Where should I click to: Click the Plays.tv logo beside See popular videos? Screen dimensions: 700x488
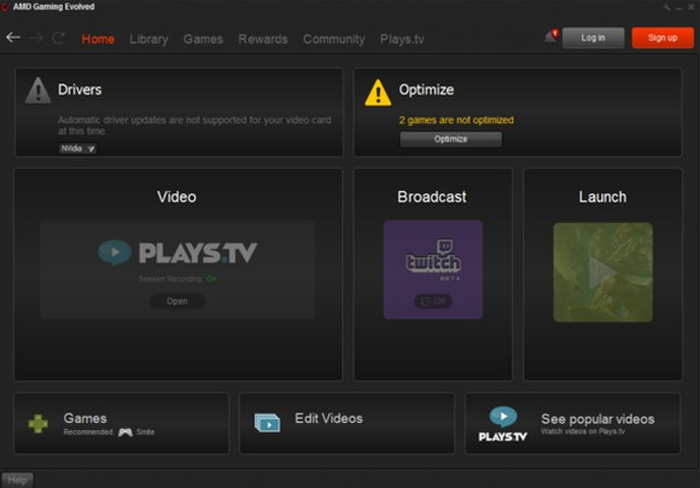tap(502, 424)
